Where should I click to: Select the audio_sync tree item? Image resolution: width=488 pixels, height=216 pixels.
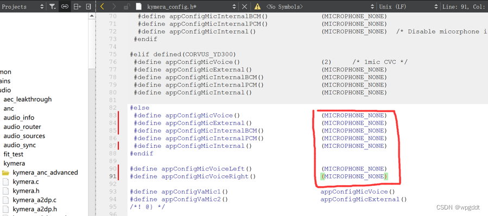20,145
